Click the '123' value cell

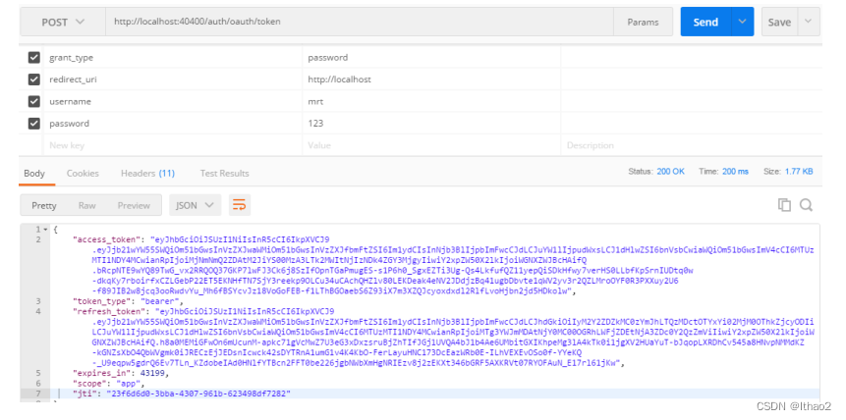[431, 124]
